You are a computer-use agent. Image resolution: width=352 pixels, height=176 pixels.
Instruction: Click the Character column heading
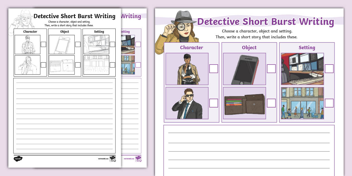[192, 47]
